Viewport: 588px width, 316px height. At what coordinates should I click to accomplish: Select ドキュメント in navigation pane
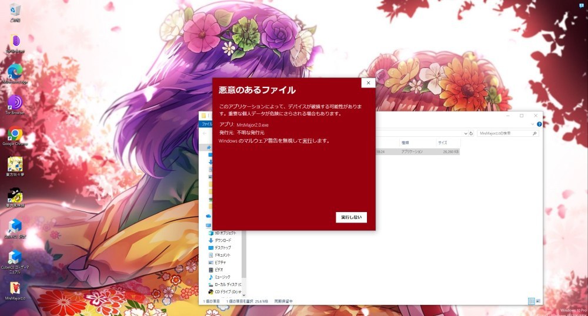point(222,255)
